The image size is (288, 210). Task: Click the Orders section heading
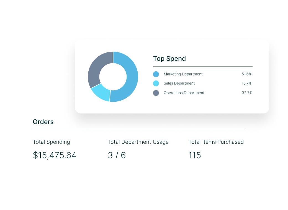[x=43, y=122]
